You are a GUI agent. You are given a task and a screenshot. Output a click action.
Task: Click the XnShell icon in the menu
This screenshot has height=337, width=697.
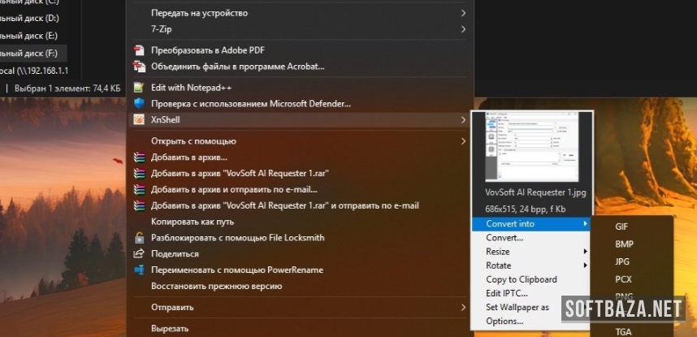point(139,120)
